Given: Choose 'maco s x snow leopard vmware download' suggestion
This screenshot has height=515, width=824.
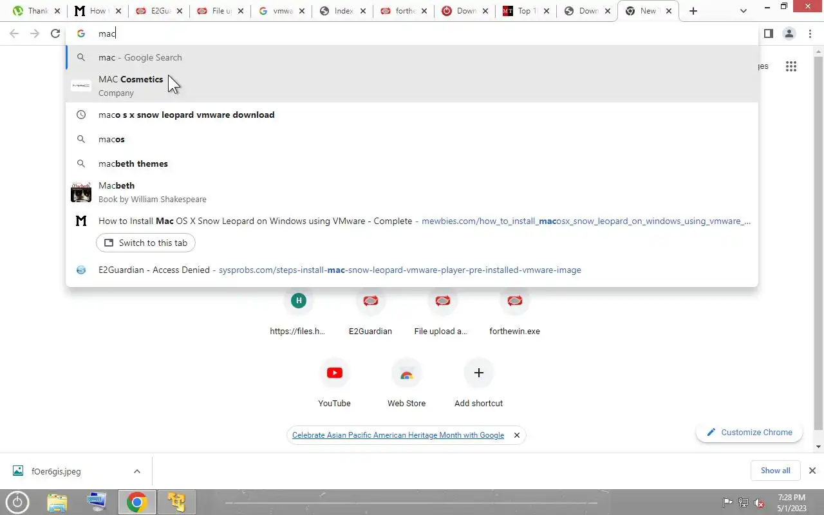Looking at the screenshot, I should [x=412, y=115].
